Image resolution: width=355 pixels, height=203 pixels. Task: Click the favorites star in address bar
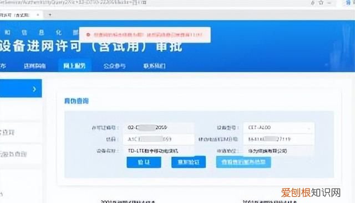pyautogui.click(x=321, y=3)
